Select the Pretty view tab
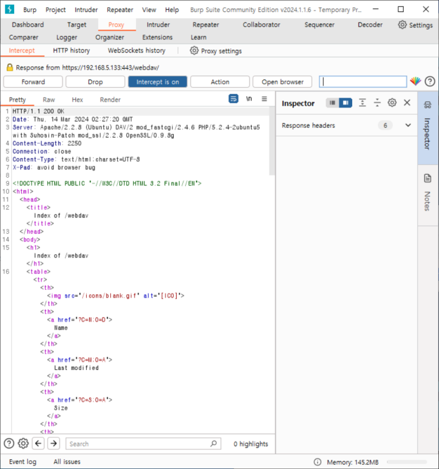This screenshot has height=469, width=439. coord(18,99)
